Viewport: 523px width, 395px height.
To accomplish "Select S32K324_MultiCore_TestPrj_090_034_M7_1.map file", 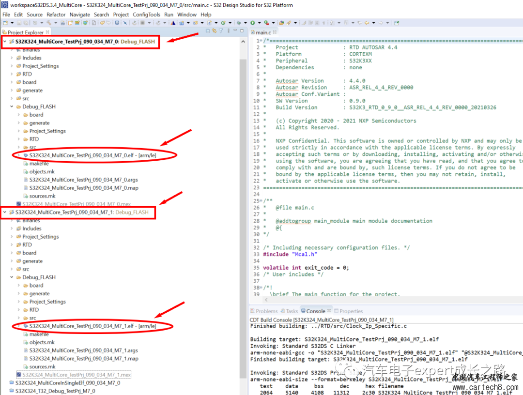I will point(84,358).
